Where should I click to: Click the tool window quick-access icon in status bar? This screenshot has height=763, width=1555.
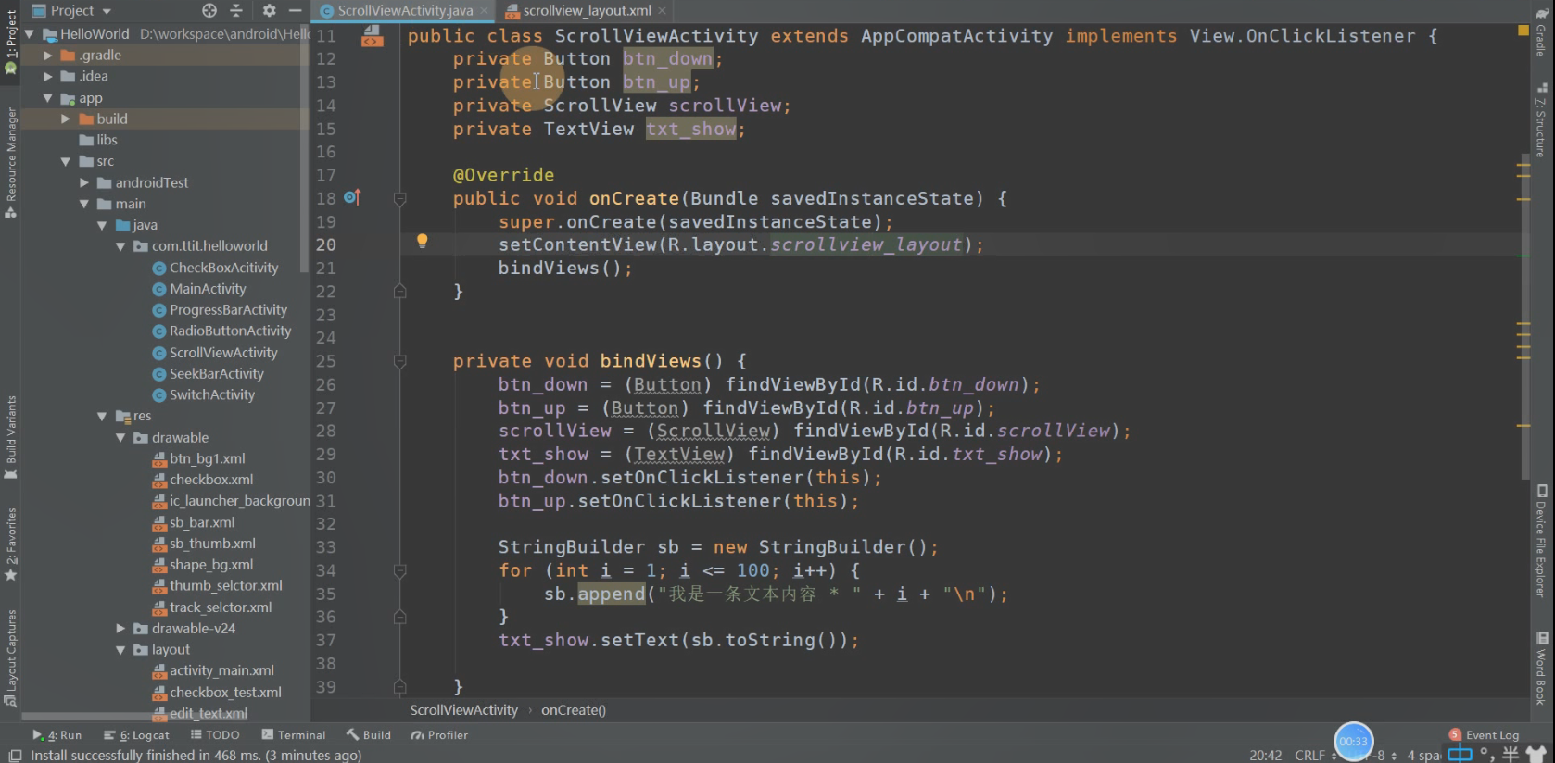click(15, 756)
